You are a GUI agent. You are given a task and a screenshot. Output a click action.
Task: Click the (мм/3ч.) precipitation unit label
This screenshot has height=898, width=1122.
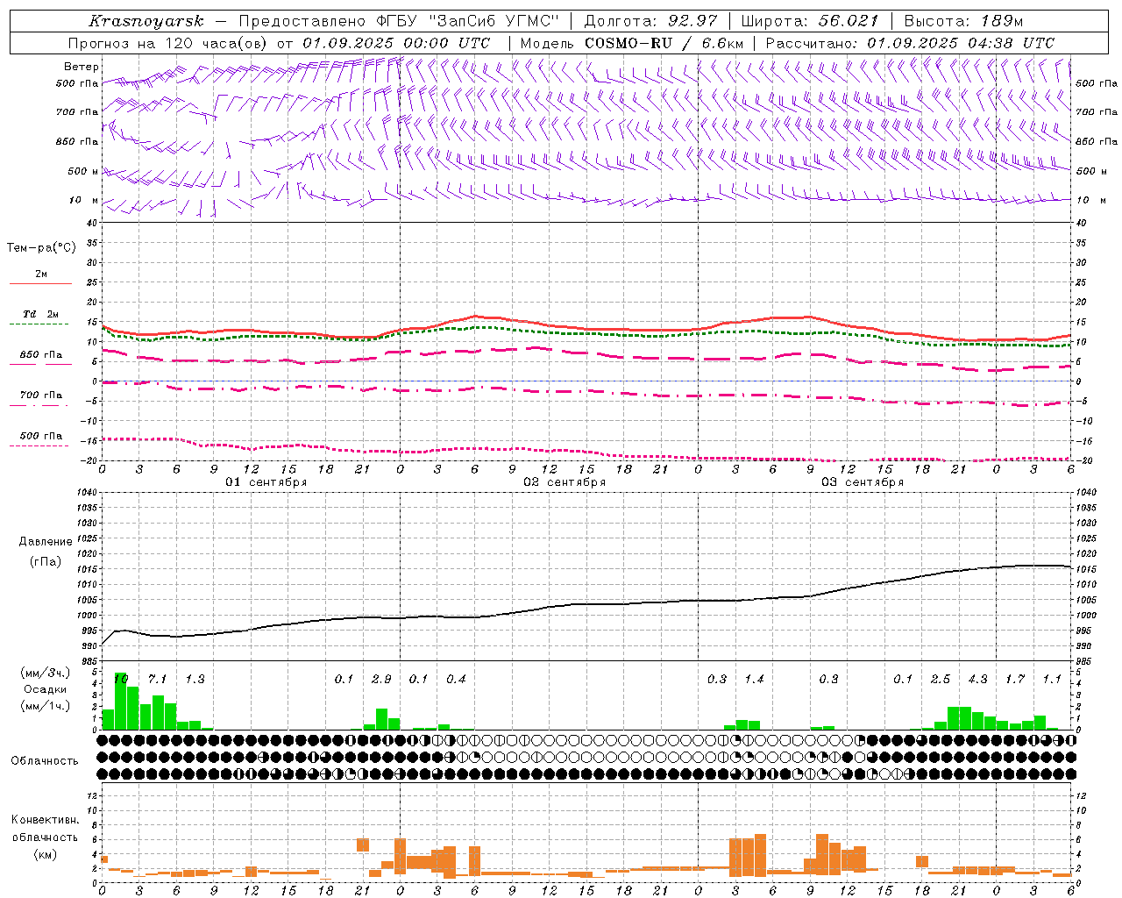tap(46, 673)
